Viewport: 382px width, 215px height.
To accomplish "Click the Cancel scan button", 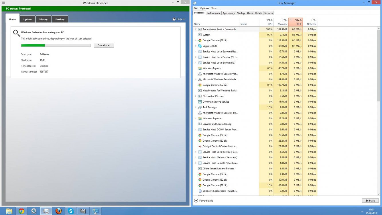I will (x=104, y=45).
